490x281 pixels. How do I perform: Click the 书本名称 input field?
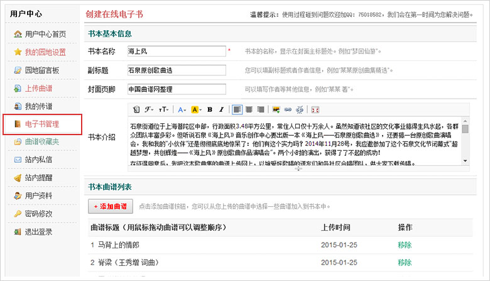(176, 51)
